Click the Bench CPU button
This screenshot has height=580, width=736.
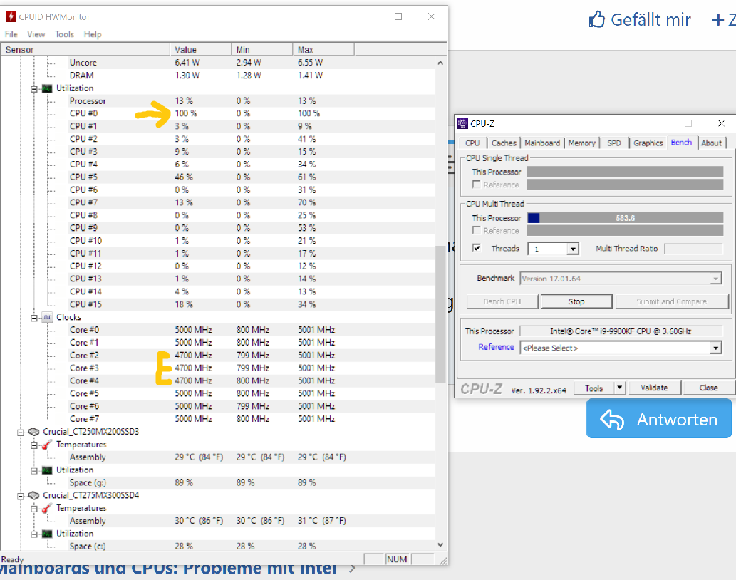[502, 301]
